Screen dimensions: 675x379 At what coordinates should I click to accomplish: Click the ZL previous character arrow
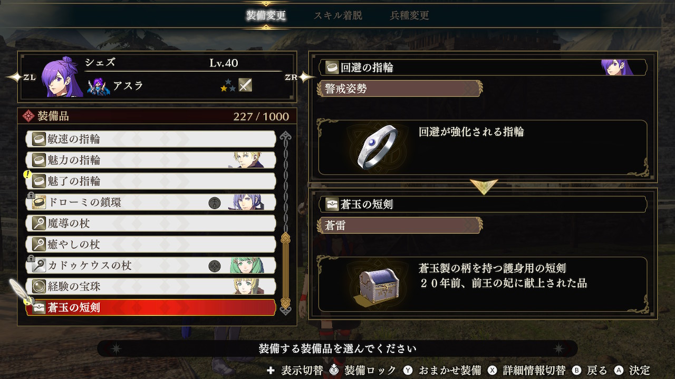coord(22,77)
